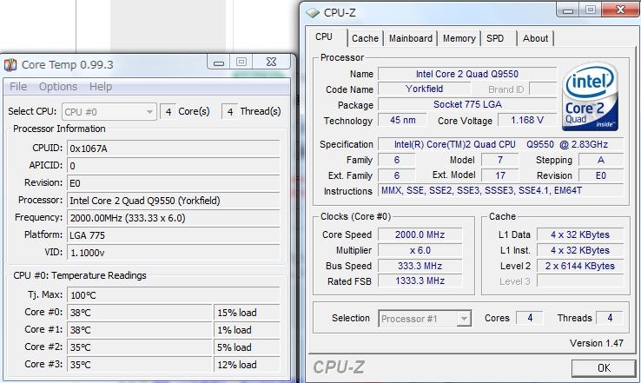Click the Instructions list MMX, SSE, SSE2
Screen dimensions: 641x383
pos(501,190)
